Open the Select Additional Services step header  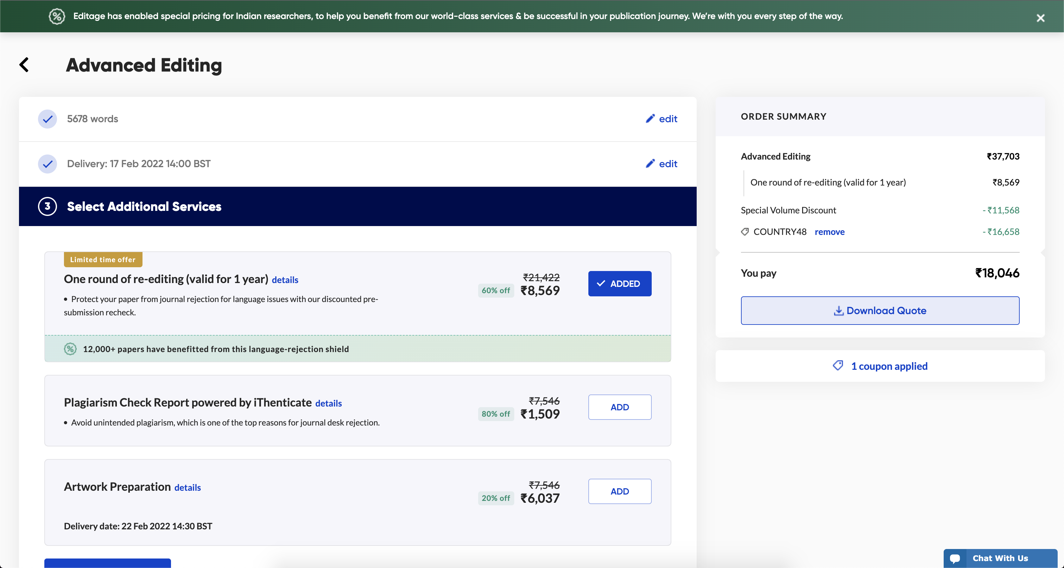(x=358, y=206)
